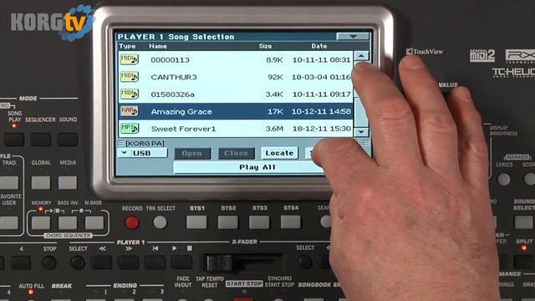Push the Player 1 fast-forward button
Screen dimensions: 535x301
(x=128, y=263)
